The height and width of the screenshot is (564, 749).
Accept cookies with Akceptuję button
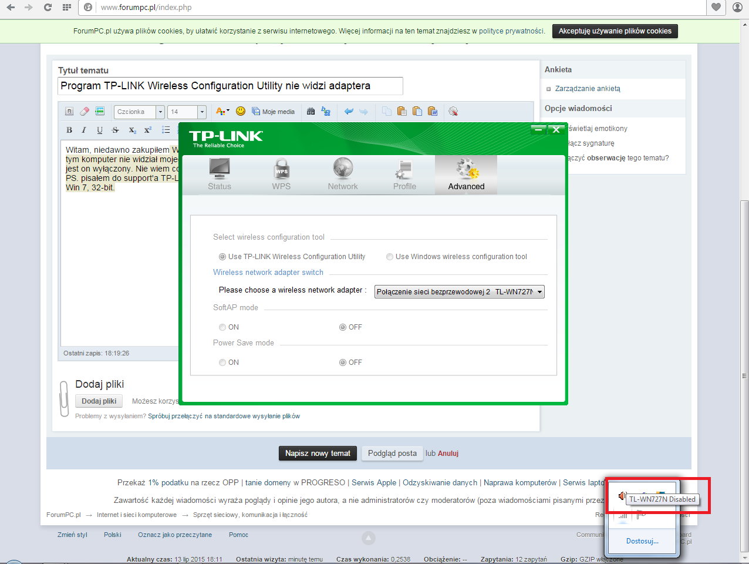tap(615, 31)
